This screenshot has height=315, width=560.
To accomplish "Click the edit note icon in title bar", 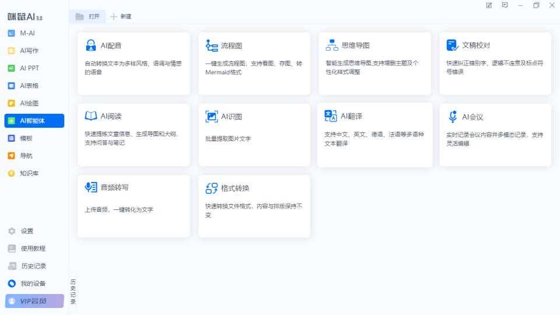I will [x=489, y=5].
